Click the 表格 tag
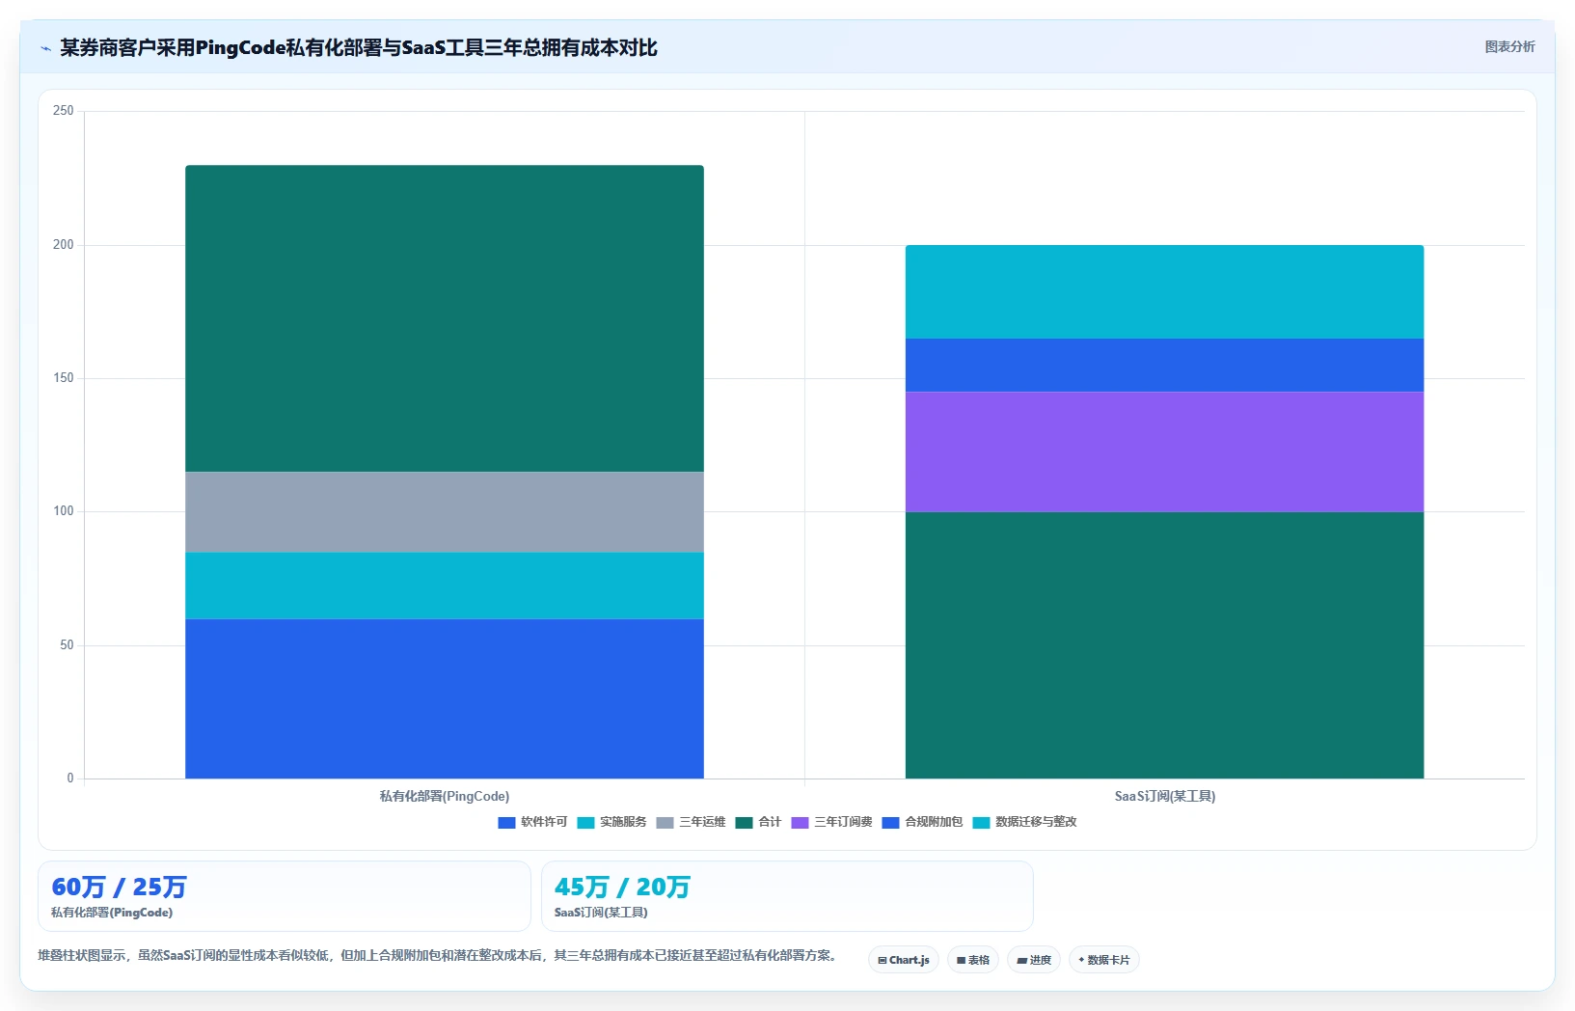Viewport: 1575px width, 1011px height. pos(973,960)
